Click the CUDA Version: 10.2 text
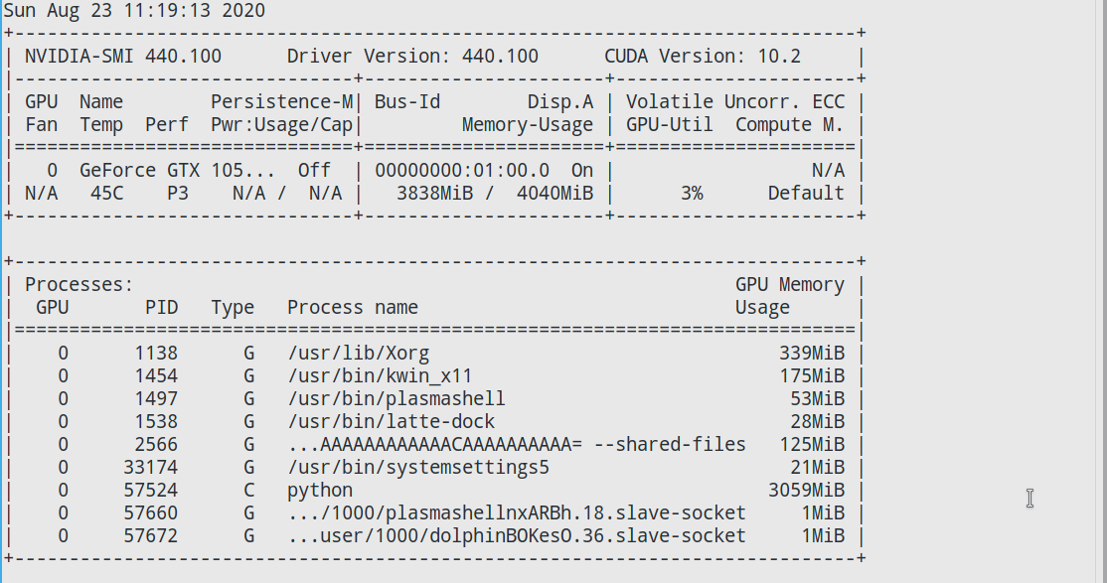Image resolution: width=1107 pixels, height=583 pixels. click(x=703, y=57)
